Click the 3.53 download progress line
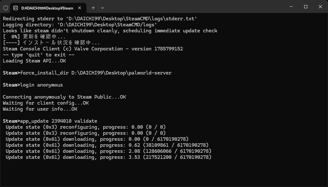 tap(109, 157)
